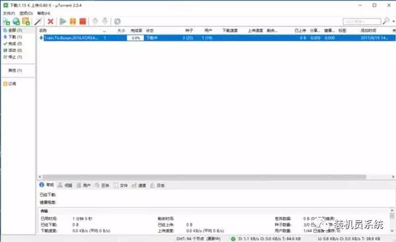Viewport: 396px width, 242px height.
Task: Click the uTorrent title bar app icon
Action: coord(5,5)
